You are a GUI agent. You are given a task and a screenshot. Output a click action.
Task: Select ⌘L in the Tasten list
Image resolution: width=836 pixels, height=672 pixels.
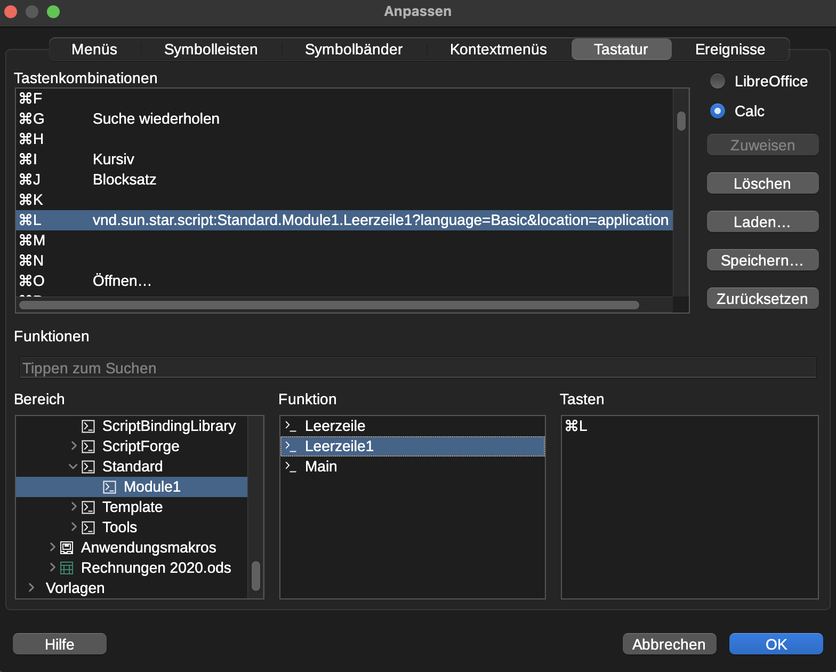coord(690,426)
